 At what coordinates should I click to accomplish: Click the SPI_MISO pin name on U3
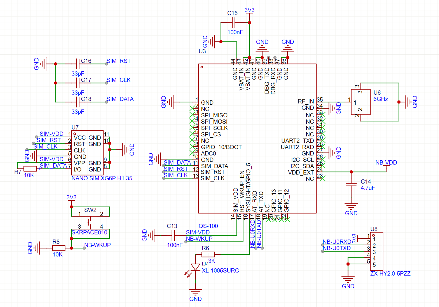pyautogui.click(x=214, y=115)
